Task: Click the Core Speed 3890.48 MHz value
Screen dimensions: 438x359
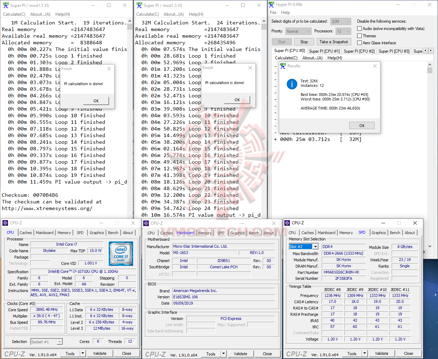Action: 47,309
